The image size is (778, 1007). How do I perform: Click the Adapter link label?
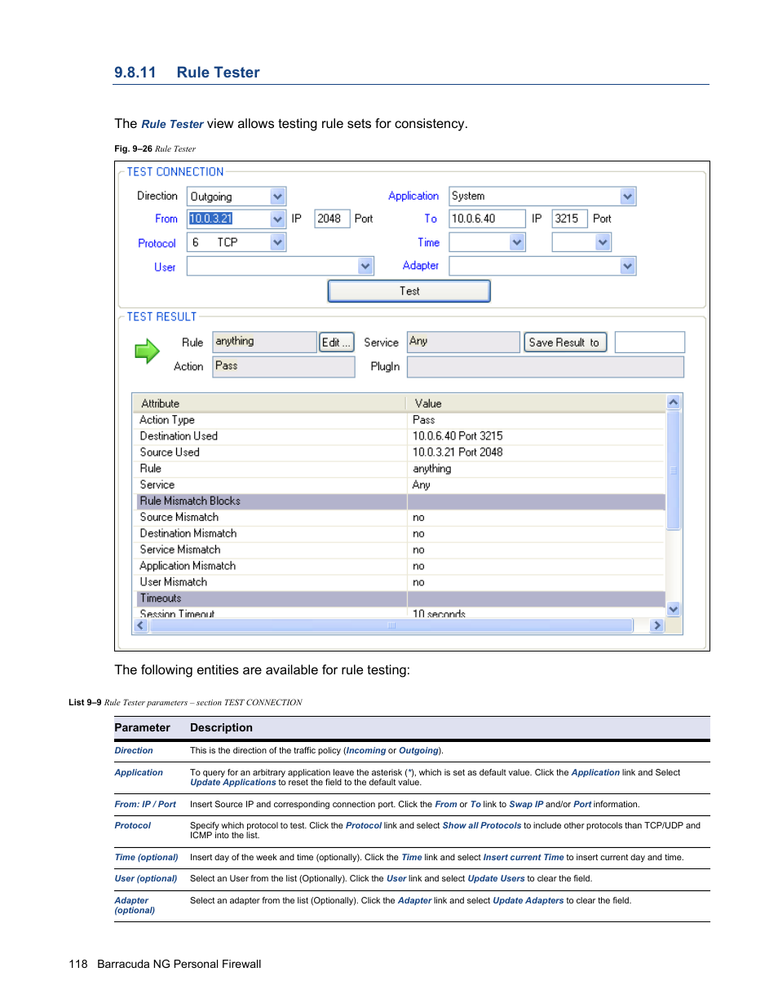point(421,265)
